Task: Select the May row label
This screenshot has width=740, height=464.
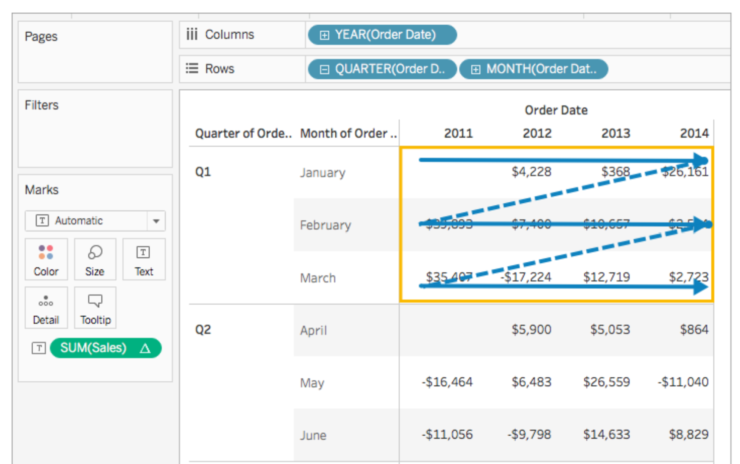Action: [312, 383]
